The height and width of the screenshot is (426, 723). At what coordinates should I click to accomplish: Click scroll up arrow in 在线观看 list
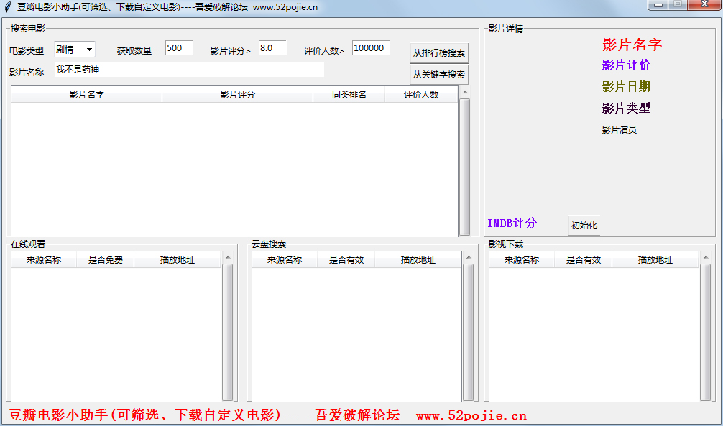[x=227, y=257]
